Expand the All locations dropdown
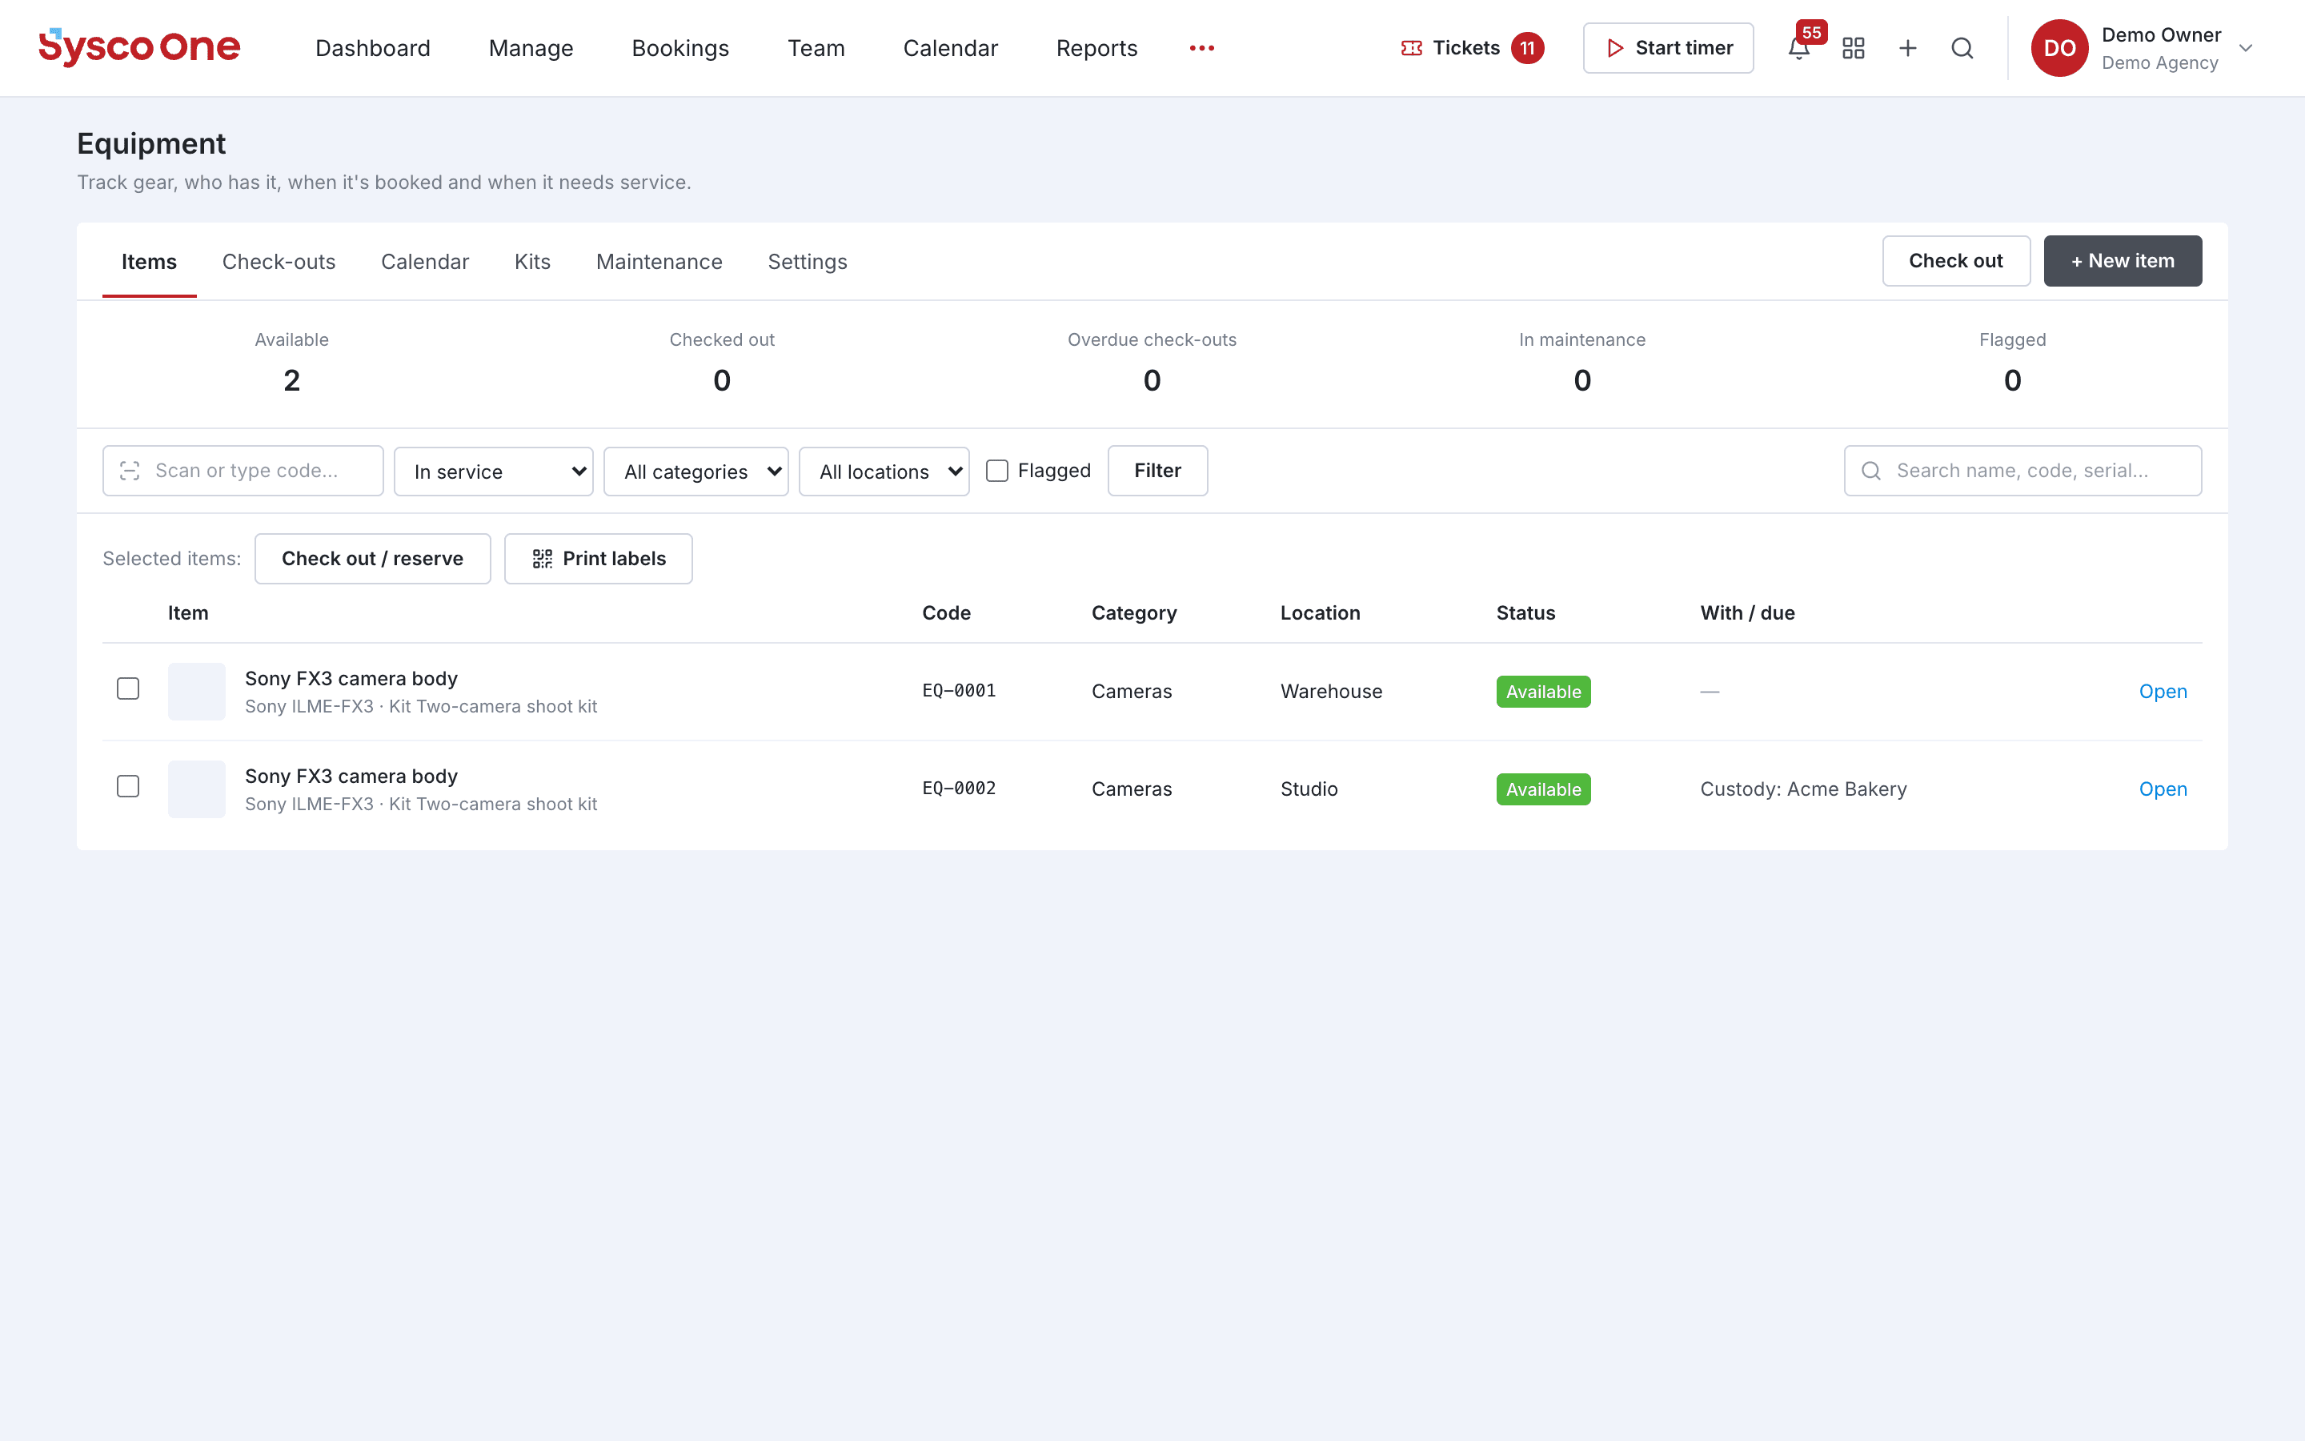Image resolution: width=2305 pixels, height=1441 pixels. click(x=884, y=472)
